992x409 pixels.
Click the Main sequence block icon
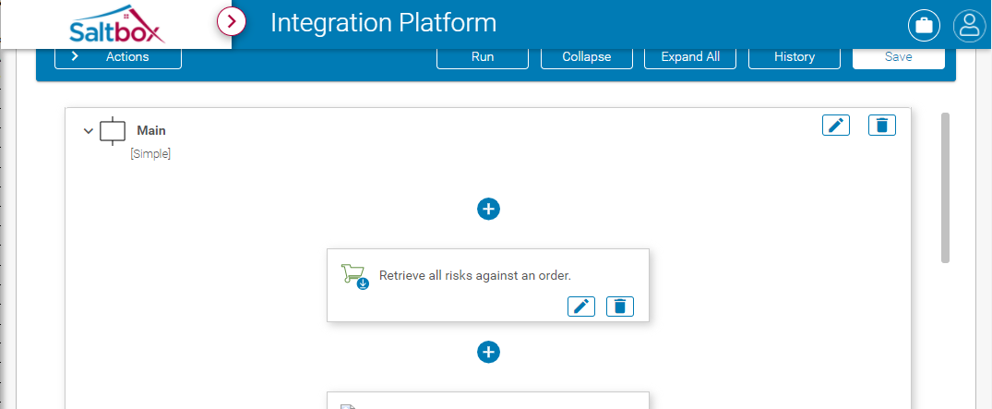pos(113,131)
